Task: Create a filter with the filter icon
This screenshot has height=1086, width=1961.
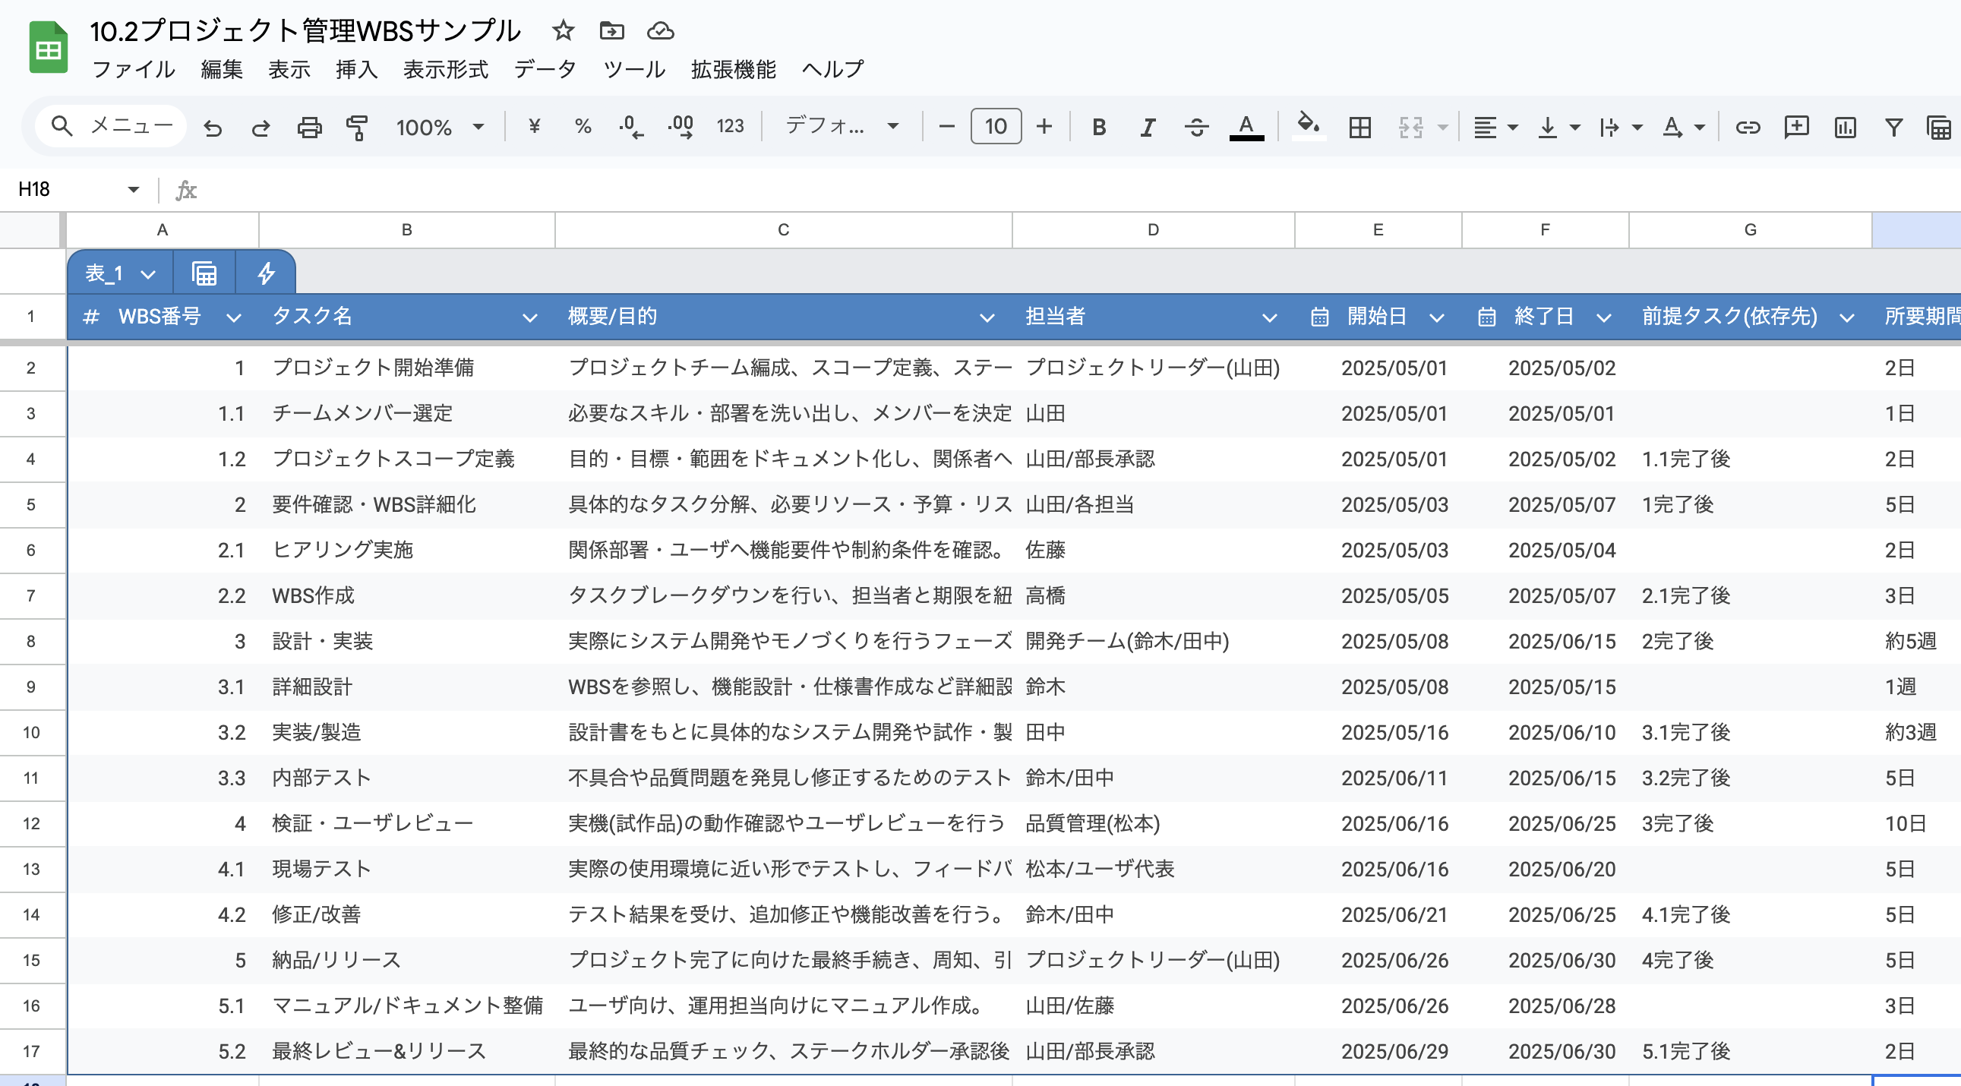Action: (1893, 126)
